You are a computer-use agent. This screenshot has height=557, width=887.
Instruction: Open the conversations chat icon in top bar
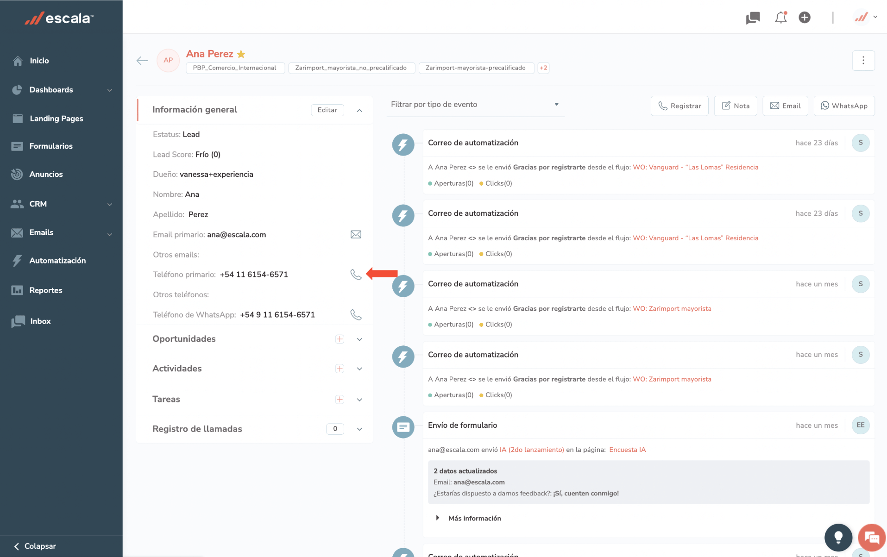pyautogui.click(x=753, y=18)
